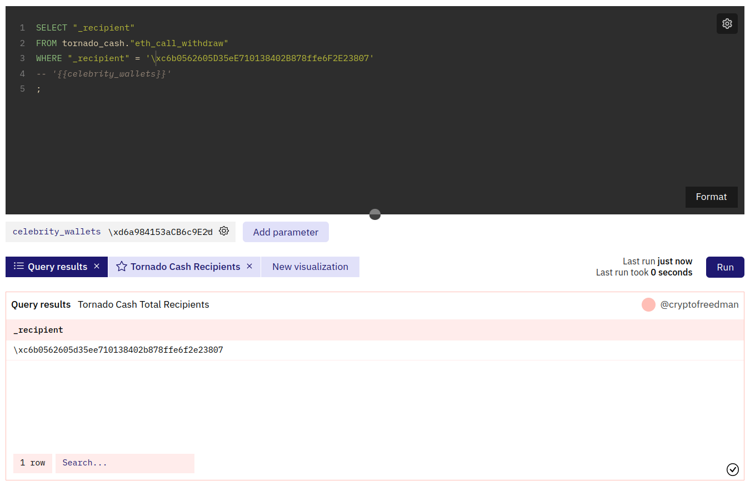This screenshot has height=486, width=750.
Task: Click the celebrity_wallets parameter value field
Action: (x=160, y=232)
